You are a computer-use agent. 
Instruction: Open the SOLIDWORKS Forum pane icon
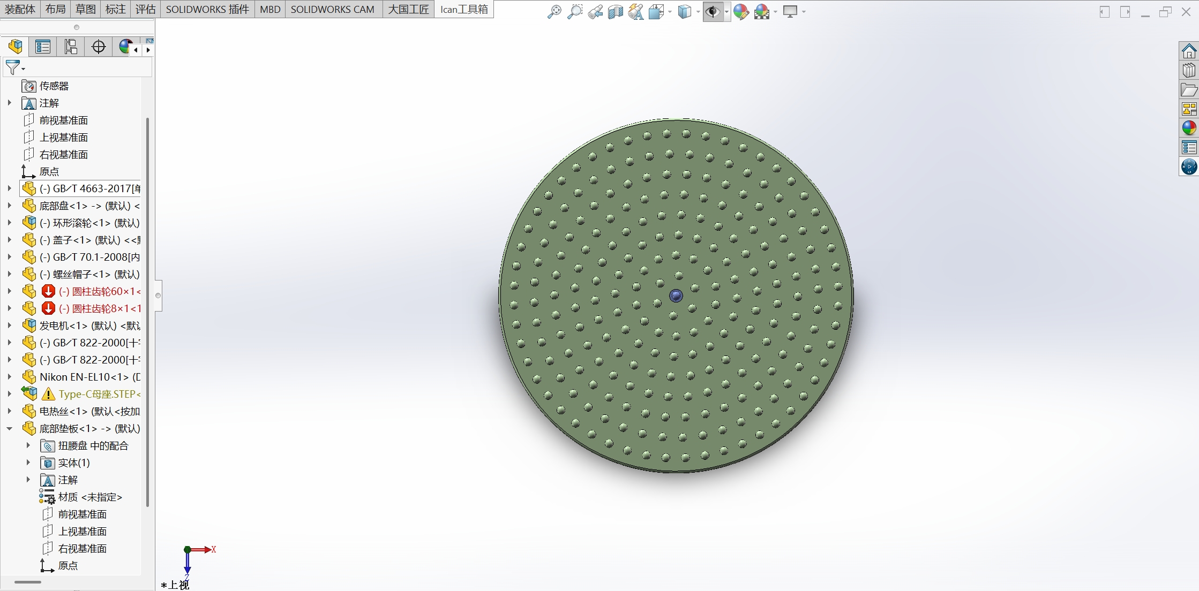tap(1189, 166)
